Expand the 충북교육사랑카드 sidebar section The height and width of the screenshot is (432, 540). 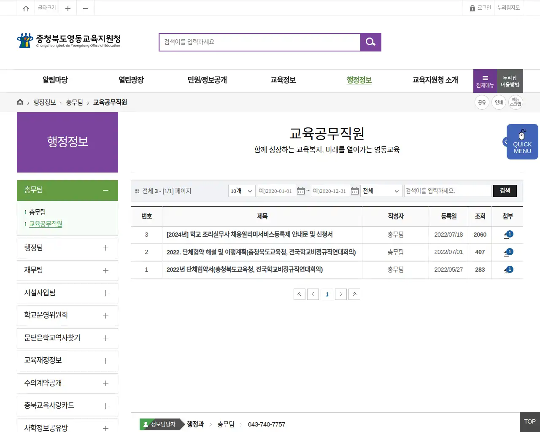tap(67, 406)
